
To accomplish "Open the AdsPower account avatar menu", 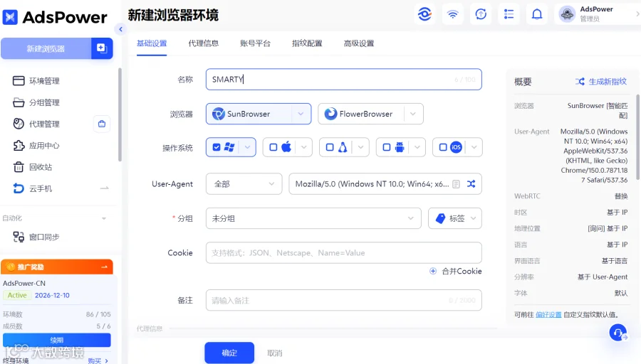I will pos(567,14).
